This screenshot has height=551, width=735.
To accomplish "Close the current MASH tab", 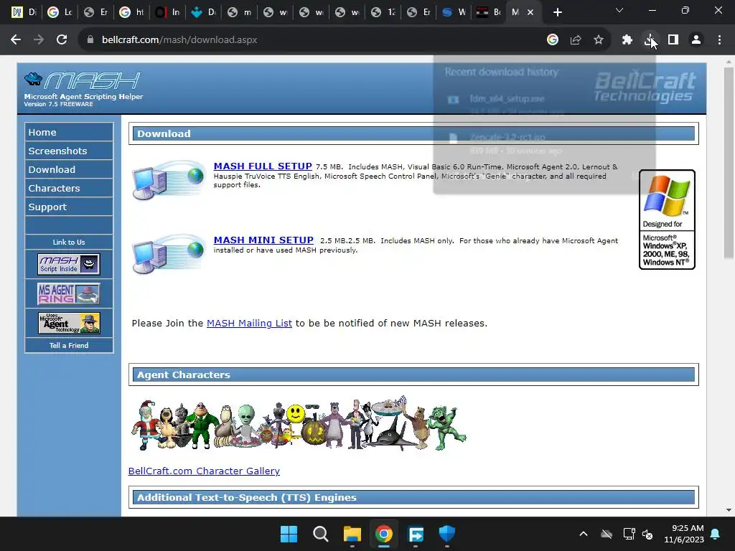I will coord(530,12).
